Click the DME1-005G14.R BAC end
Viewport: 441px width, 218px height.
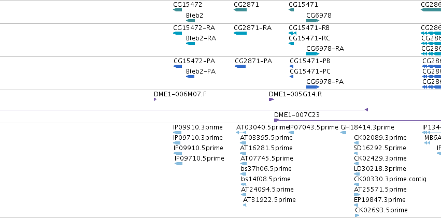271,99
